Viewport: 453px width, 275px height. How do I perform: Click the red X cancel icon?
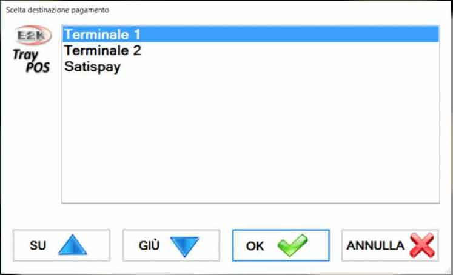point(423,245)
